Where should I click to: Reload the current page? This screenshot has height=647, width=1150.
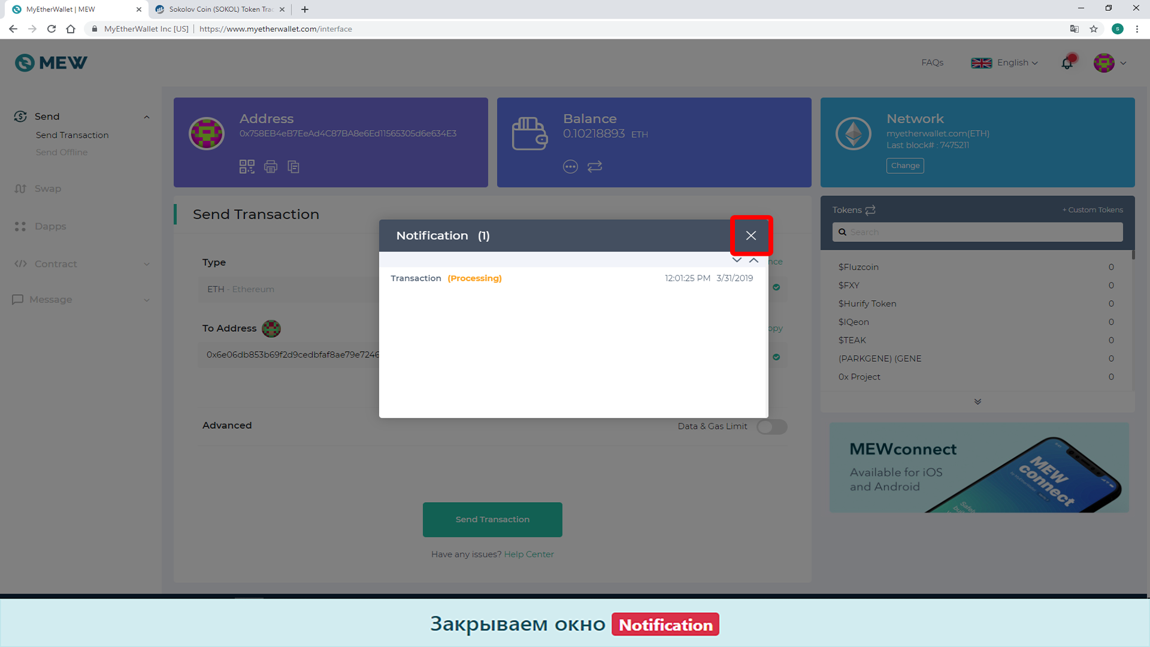(x=52, y=29)
